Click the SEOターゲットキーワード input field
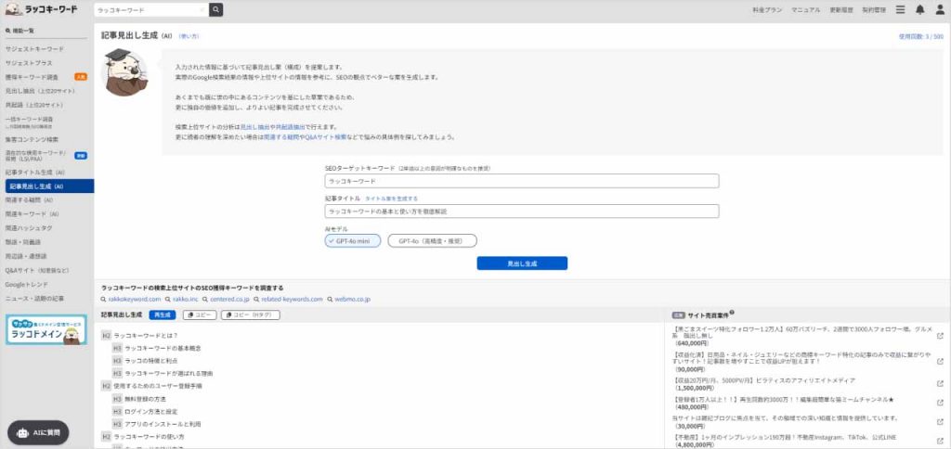 pyautogui.click(x=522, y=181)
